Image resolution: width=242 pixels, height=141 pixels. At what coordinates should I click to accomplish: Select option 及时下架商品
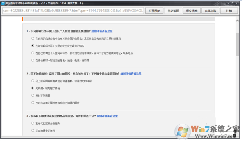click(x=33, y=96)
